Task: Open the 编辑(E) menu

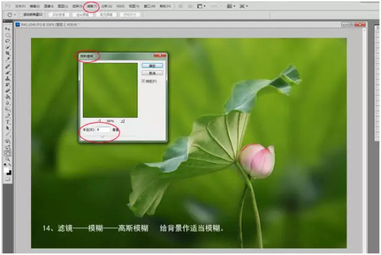Action: (35, 6)
